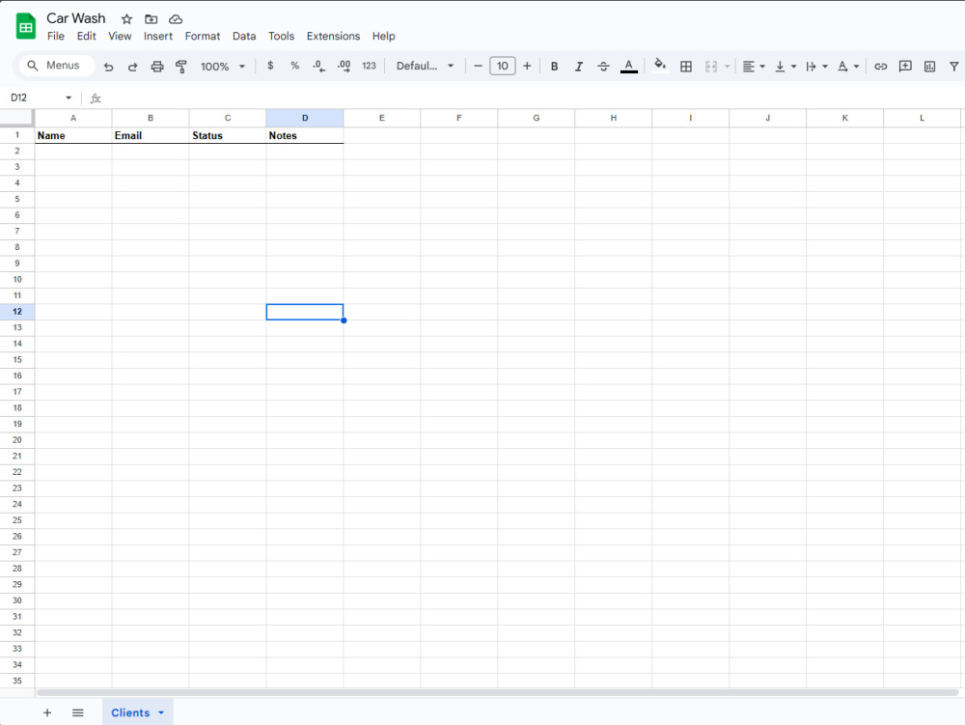The width and height of the screenshot is (965, 725).
Task: Open the Edit menu
Action: pos(86,37)
